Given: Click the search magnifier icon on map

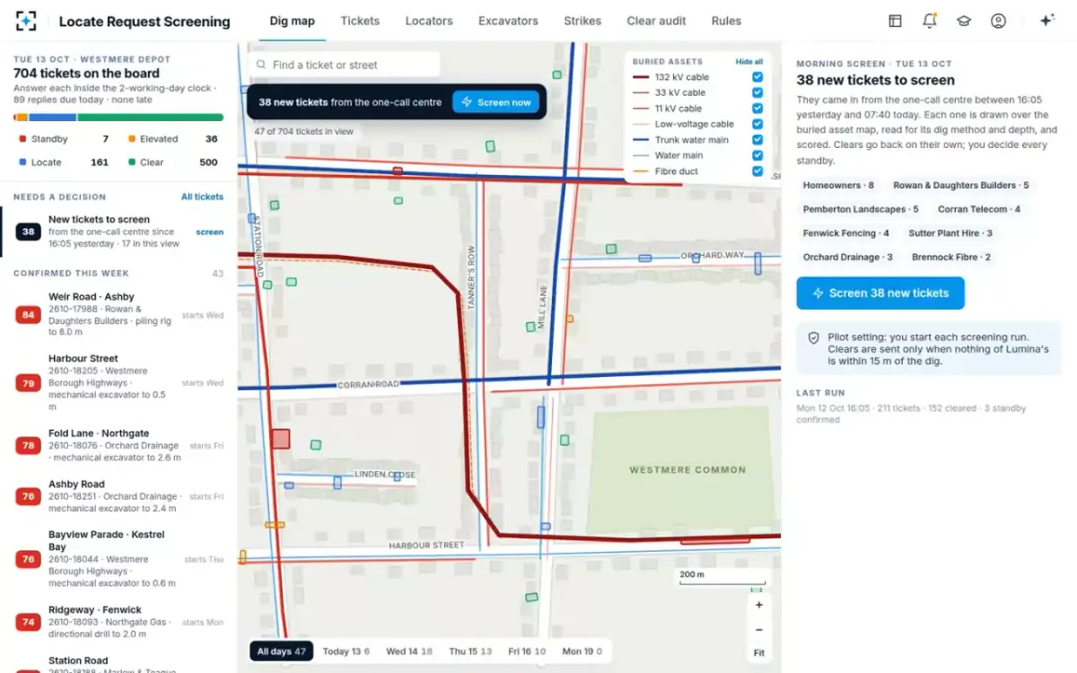Looking at the screenshot, I should point(261,65).
